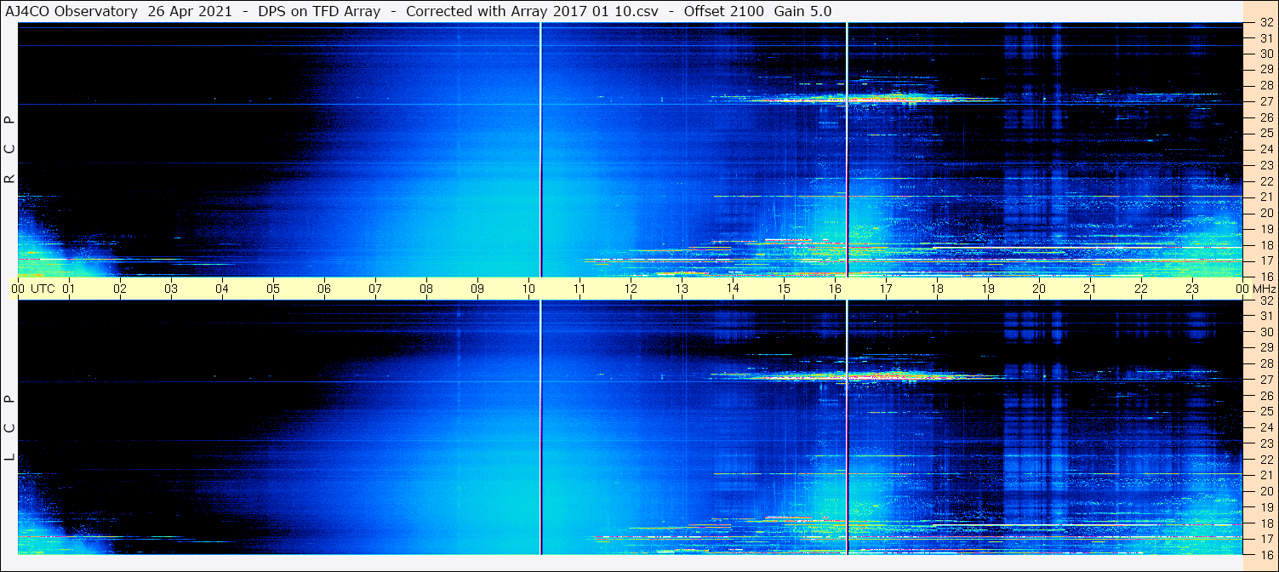Select hour 08 on the UTC time axis
1279x572 pixels.
tap(426, 289)
